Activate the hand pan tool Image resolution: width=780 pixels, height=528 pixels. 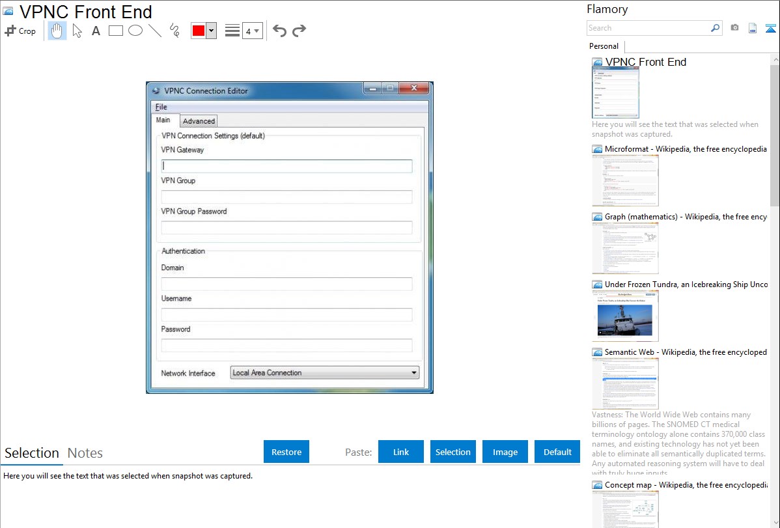(57, 31)
